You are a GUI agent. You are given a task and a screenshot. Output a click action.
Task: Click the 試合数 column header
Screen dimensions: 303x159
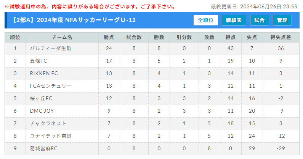[x=134, y=37]
